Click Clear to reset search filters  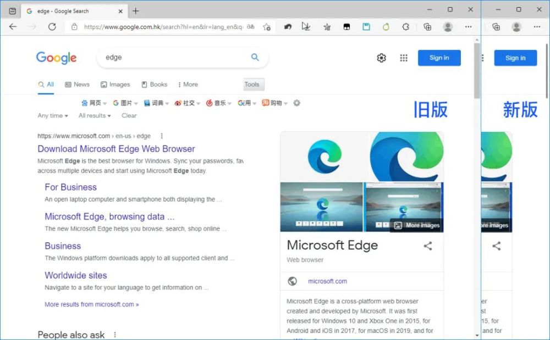[x=129, y=115]
